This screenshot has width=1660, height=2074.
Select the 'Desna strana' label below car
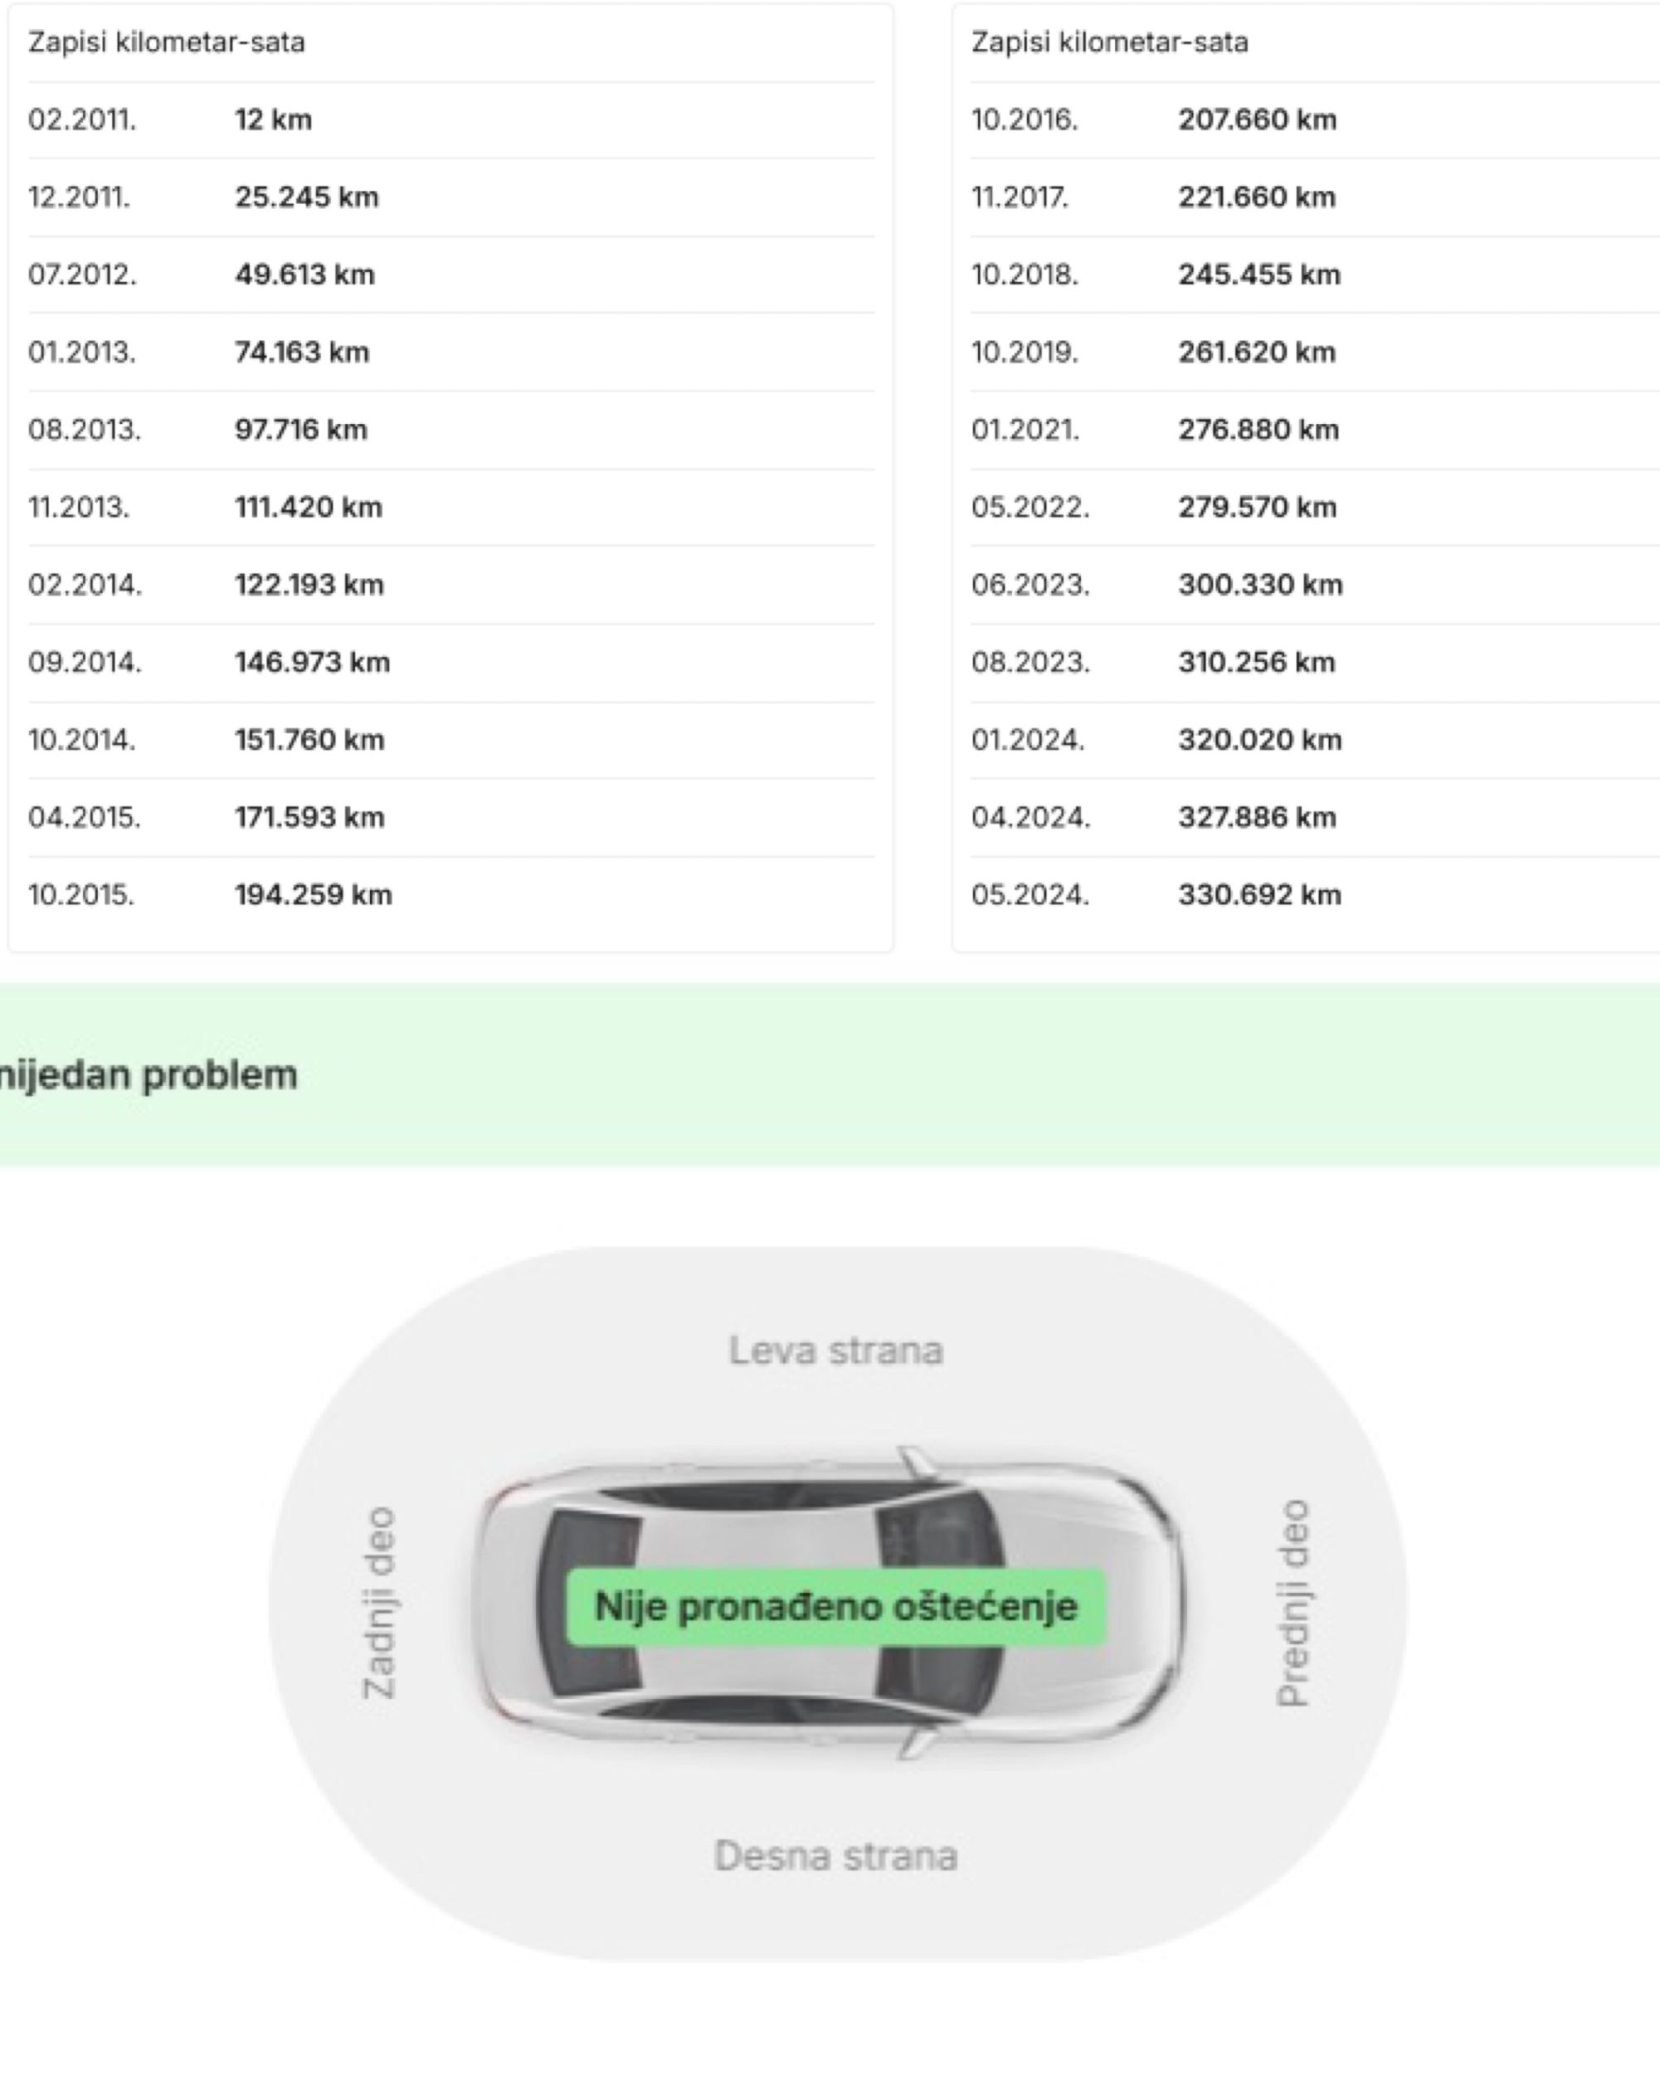[x=835, y=1856]
